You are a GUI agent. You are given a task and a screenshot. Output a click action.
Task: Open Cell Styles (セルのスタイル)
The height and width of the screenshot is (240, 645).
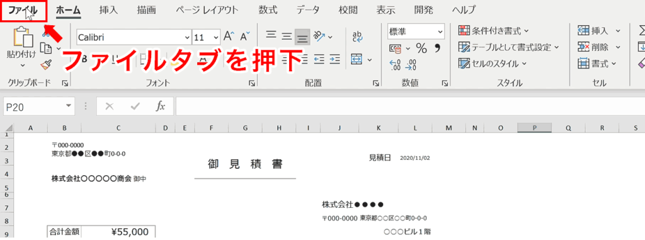click(493, 64)
